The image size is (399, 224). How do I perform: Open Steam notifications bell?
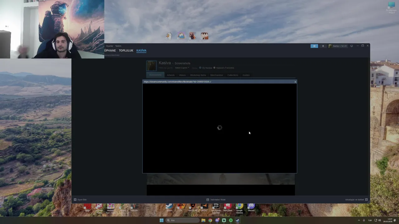coord(323,46)
